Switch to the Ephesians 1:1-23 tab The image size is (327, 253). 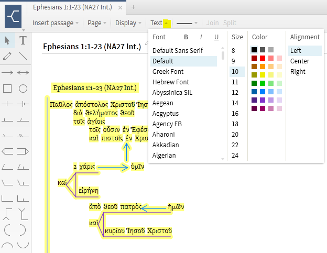[72, 7]
